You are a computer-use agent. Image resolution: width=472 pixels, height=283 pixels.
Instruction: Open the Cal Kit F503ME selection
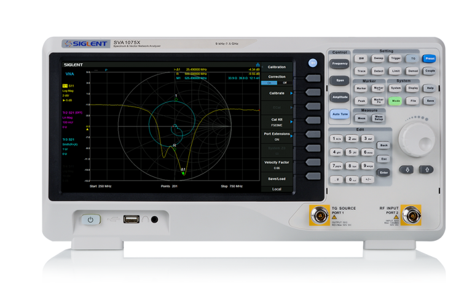(x=277, y=122)
